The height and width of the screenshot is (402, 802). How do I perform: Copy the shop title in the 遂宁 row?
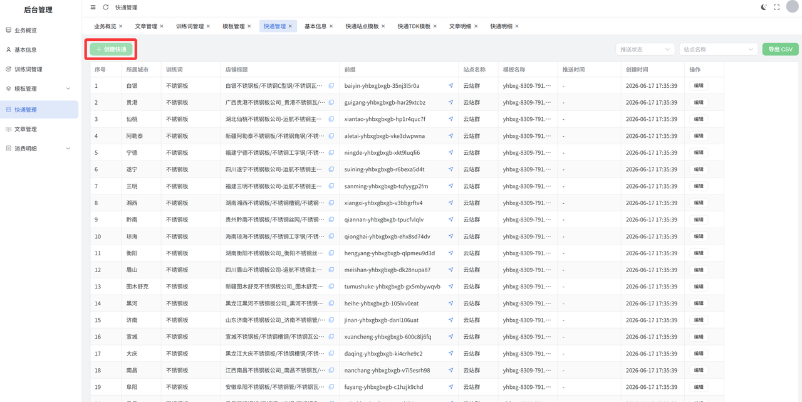coord(331,169)
